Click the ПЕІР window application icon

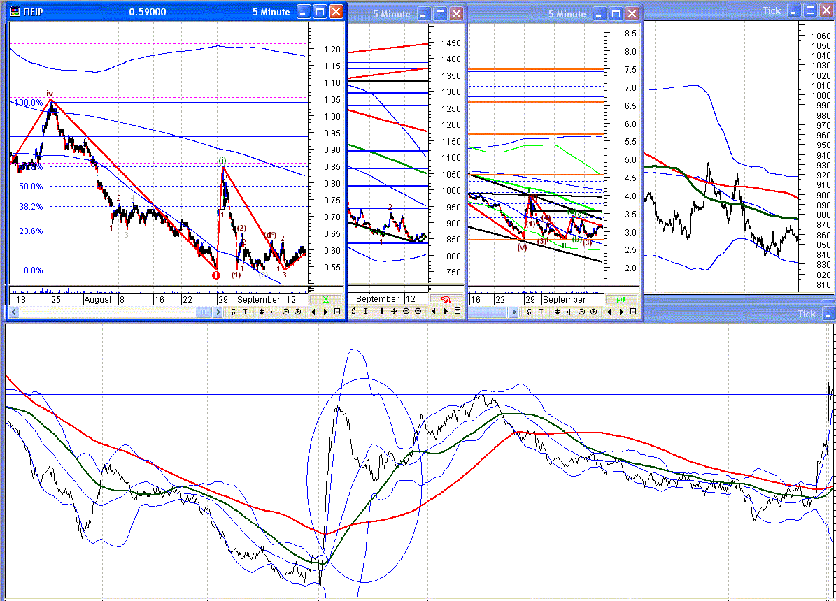pos(15,12)
